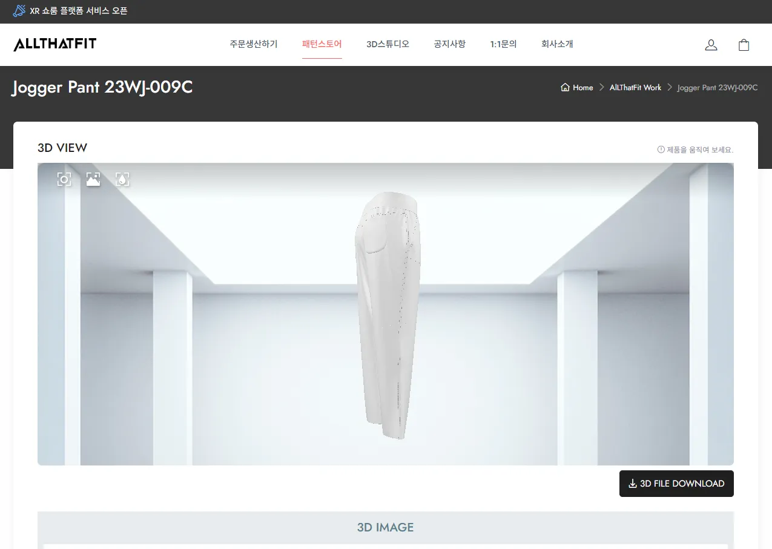Select the 패턴스토어 menu item

point(322,44)
